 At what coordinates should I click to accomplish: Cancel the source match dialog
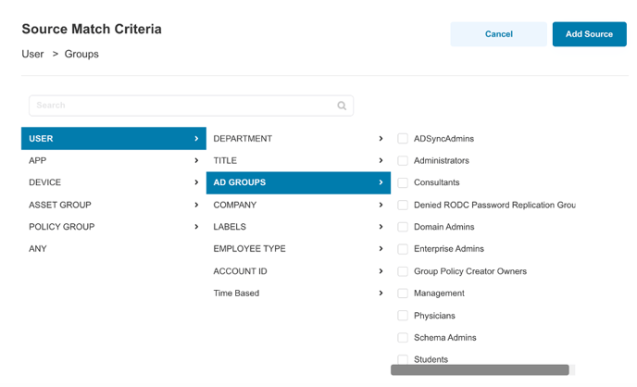[498, 34]
